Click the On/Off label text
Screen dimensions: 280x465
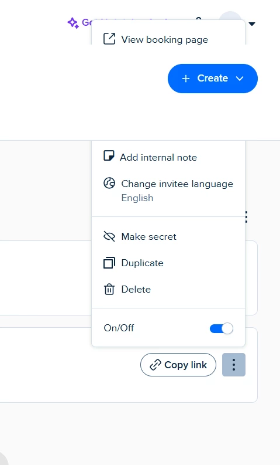tap(119, 328)
